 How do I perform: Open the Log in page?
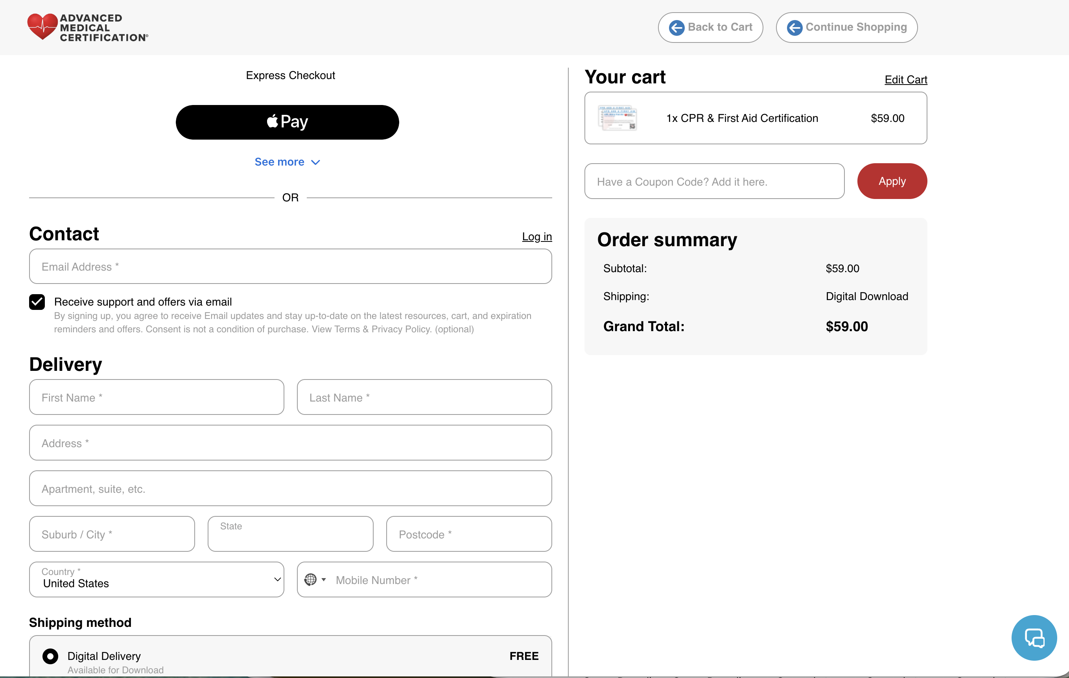click(537, 237)
